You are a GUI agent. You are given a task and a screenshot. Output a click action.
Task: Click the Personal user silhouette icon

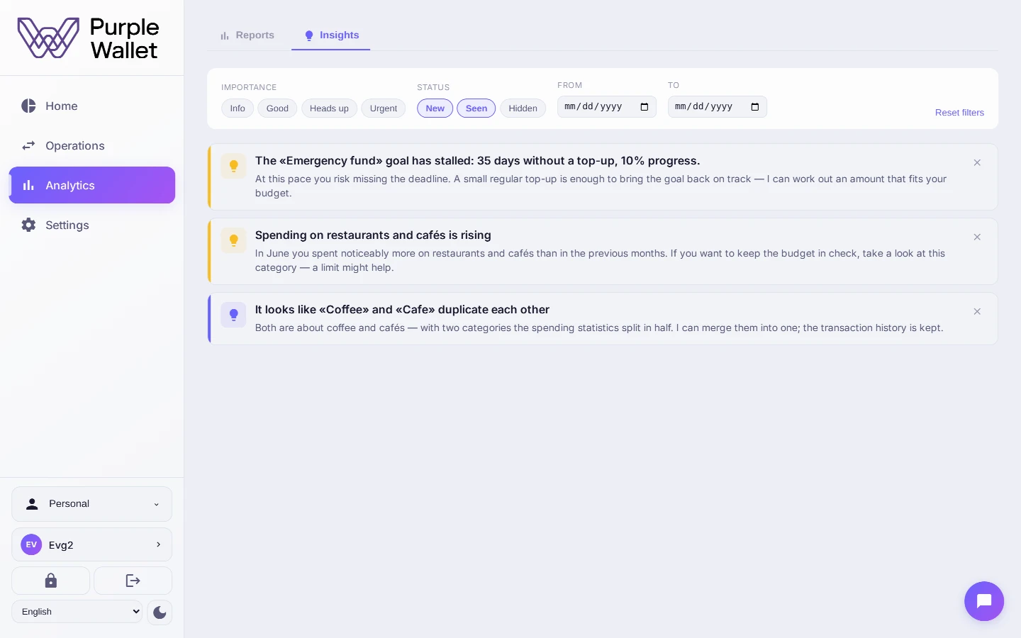click(x=32, y=504)
